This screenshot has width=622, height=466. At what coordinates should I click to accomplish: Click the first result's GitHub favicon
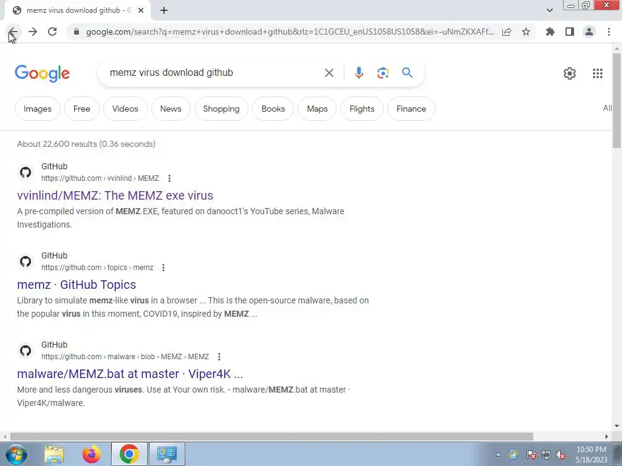click(x=26, y=172)
